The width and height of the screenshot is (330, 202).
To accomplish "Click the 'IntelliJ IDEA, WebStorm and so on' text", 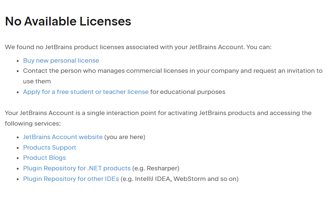I will pyautogui.click(x=186, y=179).
